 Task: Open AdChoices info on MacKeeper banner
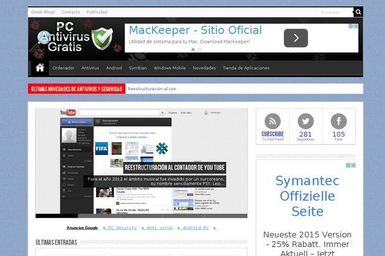(351, 26)
